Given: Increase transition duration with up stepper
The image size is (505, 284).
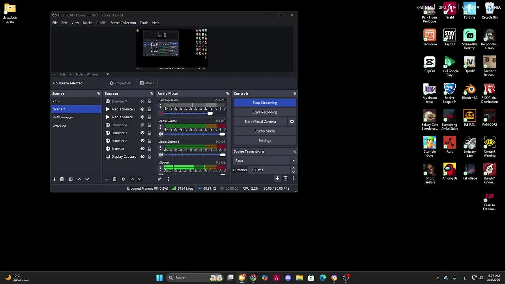Looking at the screenshot, I should click(x=293, y=168).
